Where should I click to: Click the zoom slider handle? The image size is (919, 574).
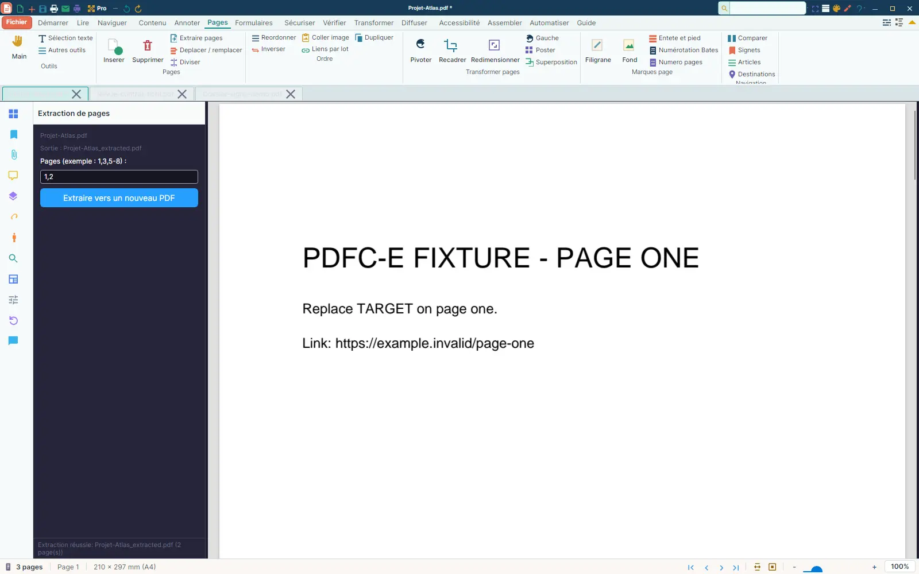[816, 569]
